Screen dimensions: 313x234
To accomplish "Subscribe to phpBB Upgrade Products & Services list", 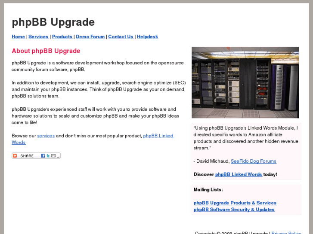I will (x=235, y=203).
